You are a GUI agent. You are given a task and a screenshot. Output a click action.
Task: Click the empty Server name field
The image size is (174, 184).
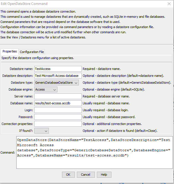[x=58, y=96]
